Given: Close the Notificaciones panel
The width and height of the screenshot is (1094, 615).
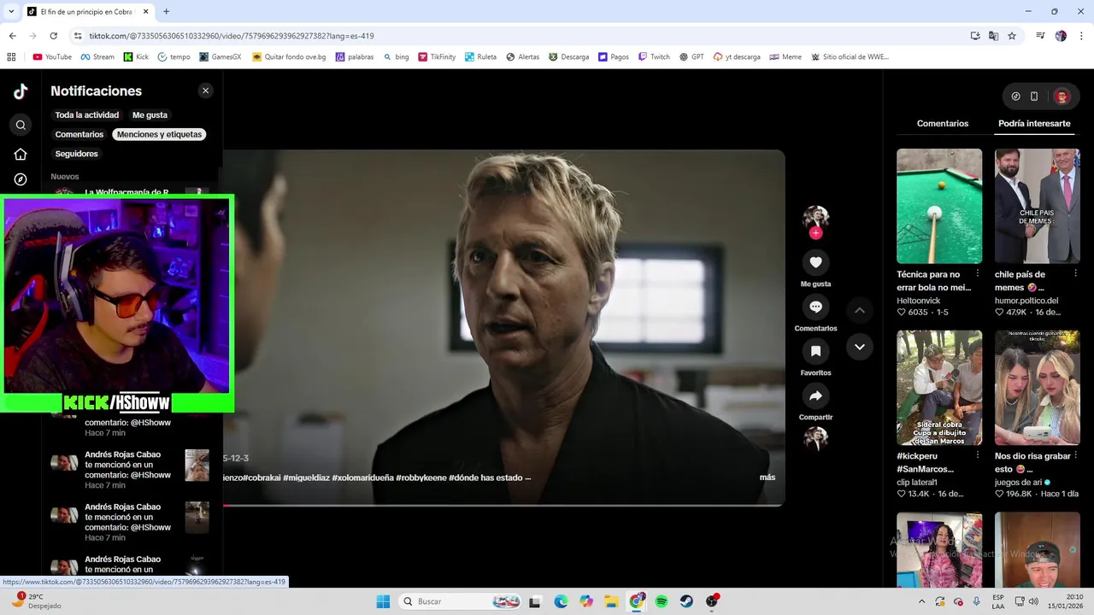Looking at the screenshot, I should click(205, 91).
